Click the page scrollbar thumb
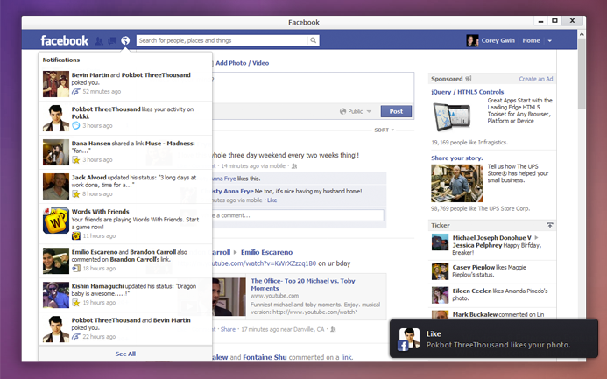The height and width of the screenshot is (379, 607). coord(582,74)
